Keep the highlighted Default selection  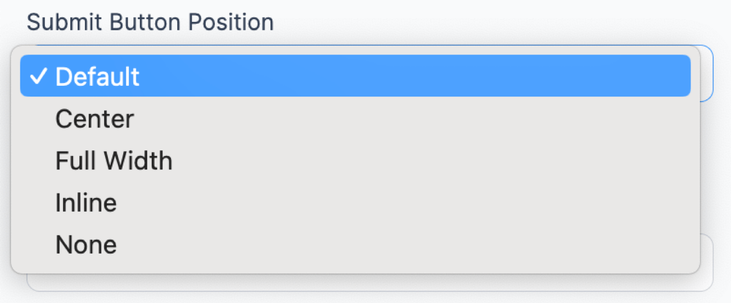[x=355, y=76]
